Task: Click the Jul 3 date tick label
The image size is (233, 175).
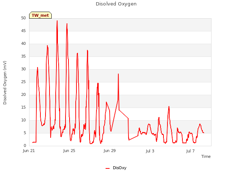Action: tap(150, 151)
